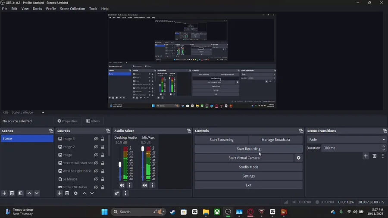Open the Profile menu
The height and width of the screenshot is (218, 388).
(51, 9)
